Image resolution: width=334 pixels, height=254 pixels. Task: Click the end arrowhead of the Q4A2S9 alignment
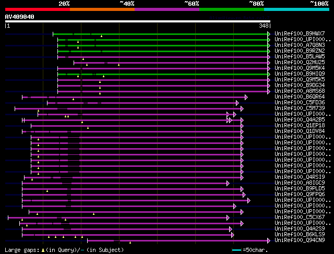pos(231,229)
